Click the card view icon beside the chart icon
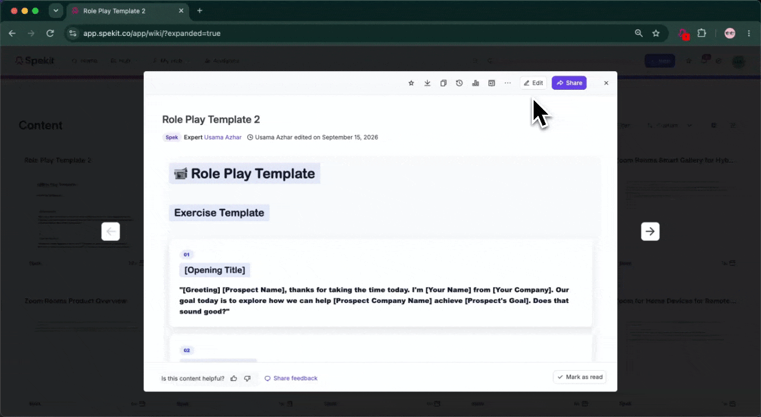The height and width of the screenshot is (417, 761). click(491, 83)
